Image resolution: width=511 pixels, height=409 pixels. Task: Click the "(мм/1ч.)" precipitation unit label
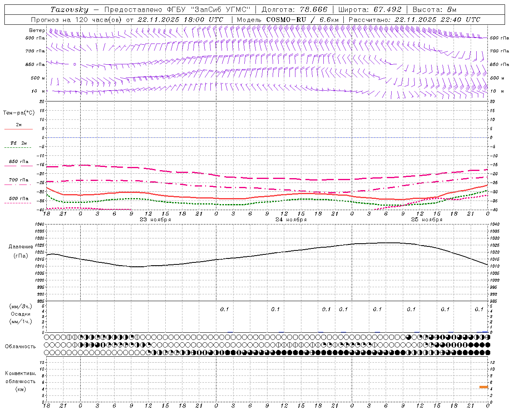point(21,322)
